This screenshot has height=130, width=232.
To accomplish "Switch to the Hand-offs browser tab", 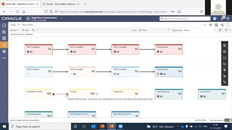I will 20,4.
